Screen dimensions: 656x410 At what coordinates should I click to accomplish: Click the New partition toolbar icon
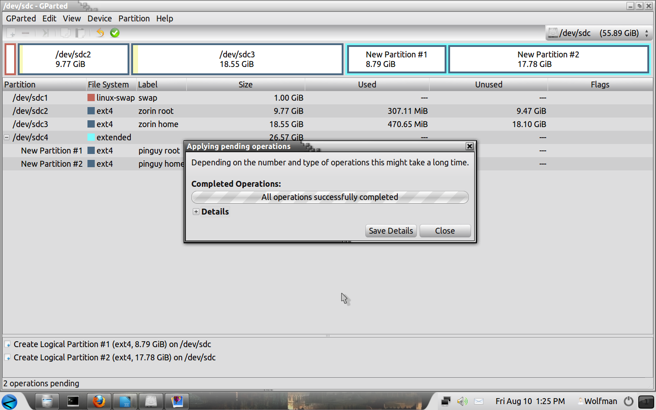point(11,33)
